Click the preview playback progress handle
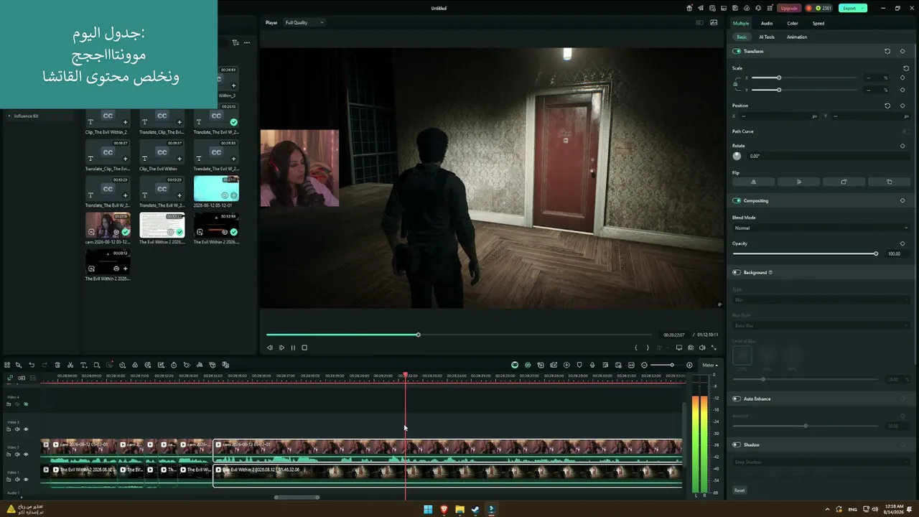Viewport: 919px width, 517px height. (418, 335)
